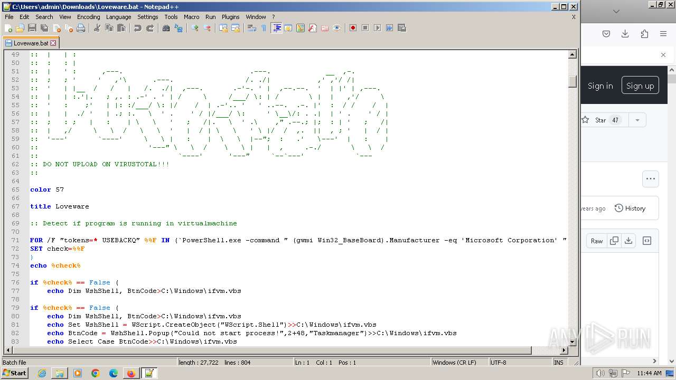Open History link in browser
This screenshot has width=676, height=380.
[630, 208]
